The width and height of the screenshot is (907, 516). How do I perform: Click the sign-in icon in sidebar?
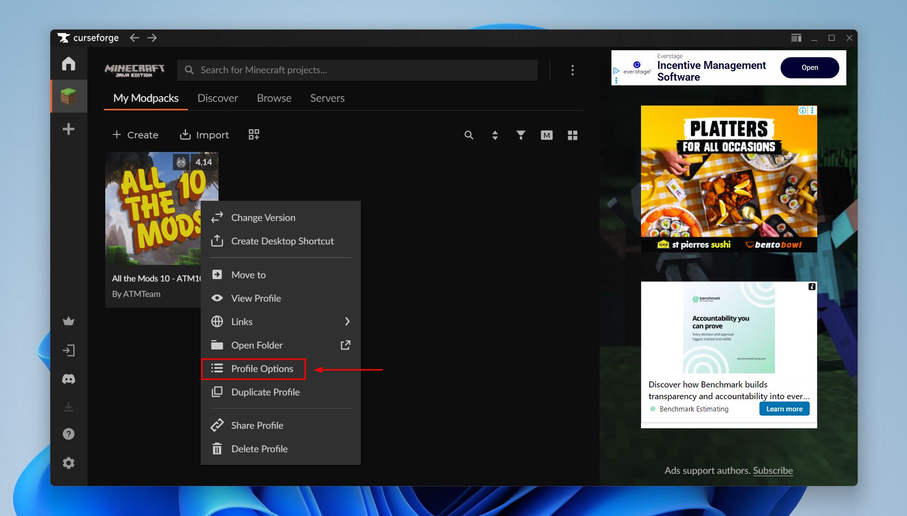pos(69,350)
